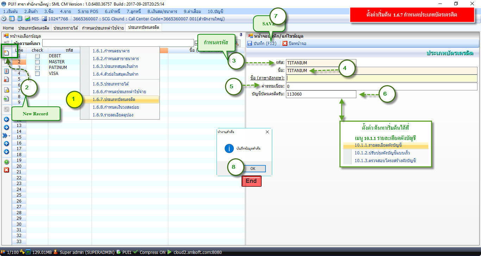Open help with the green question icon
481x256 pixels.
point(6,162)
